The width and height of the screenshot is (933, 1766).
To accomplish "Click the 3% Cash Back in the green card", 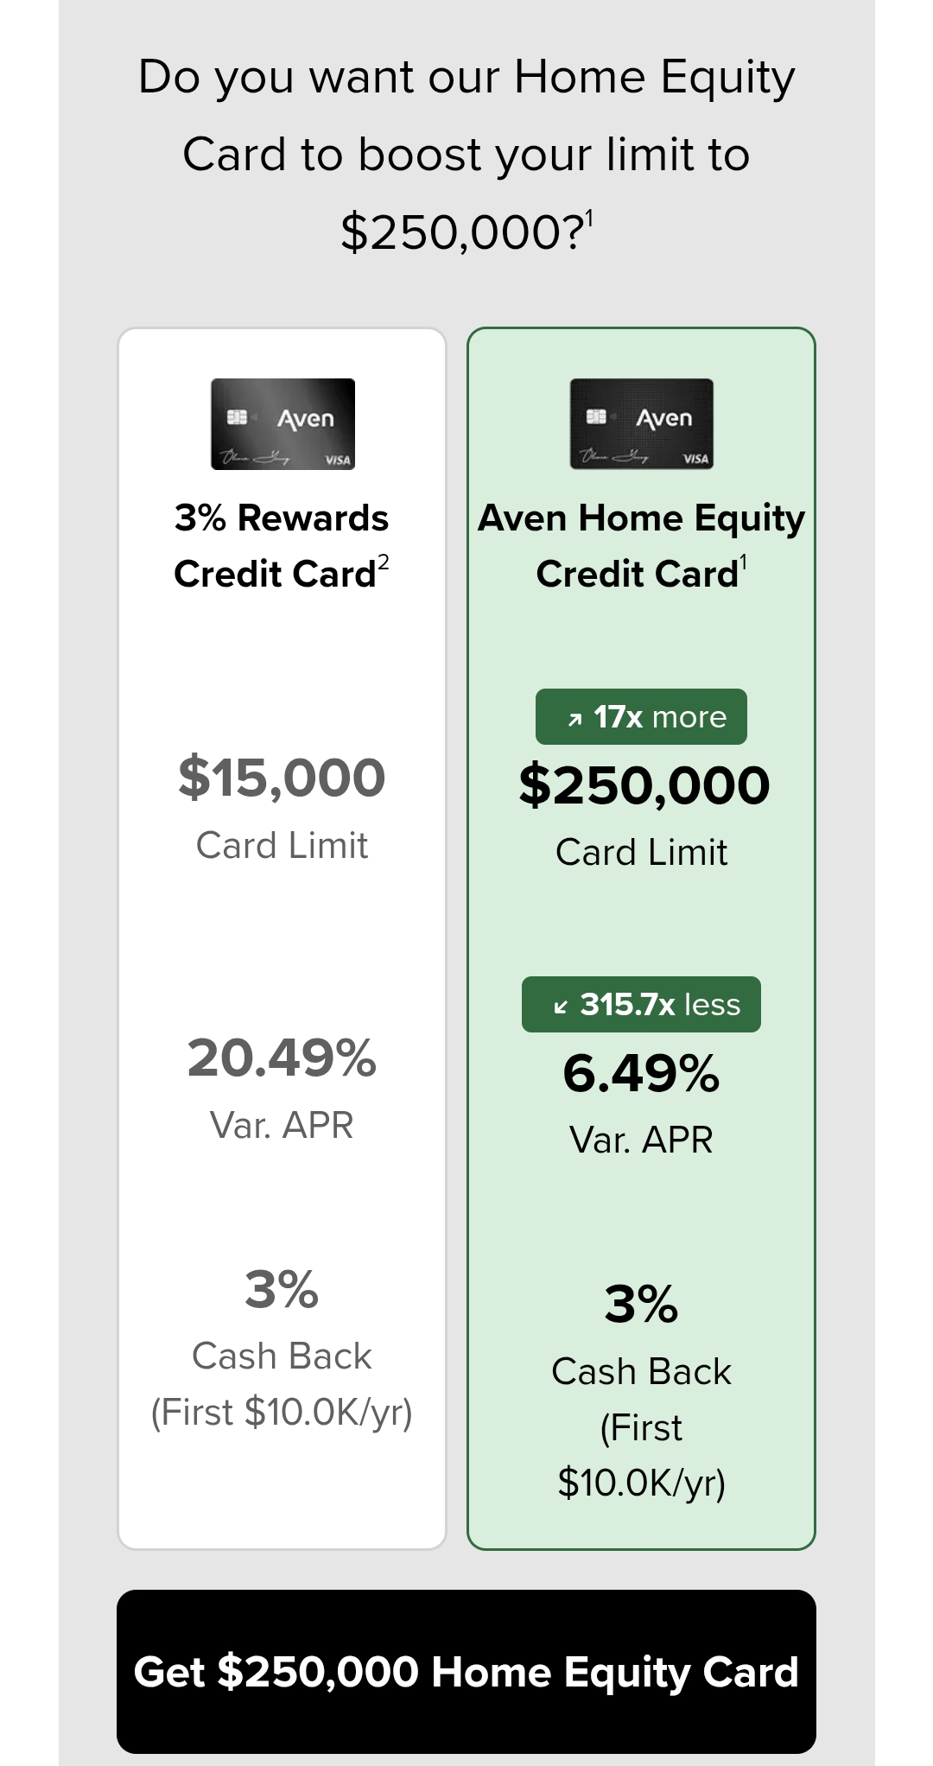I will coord(641,1304).
